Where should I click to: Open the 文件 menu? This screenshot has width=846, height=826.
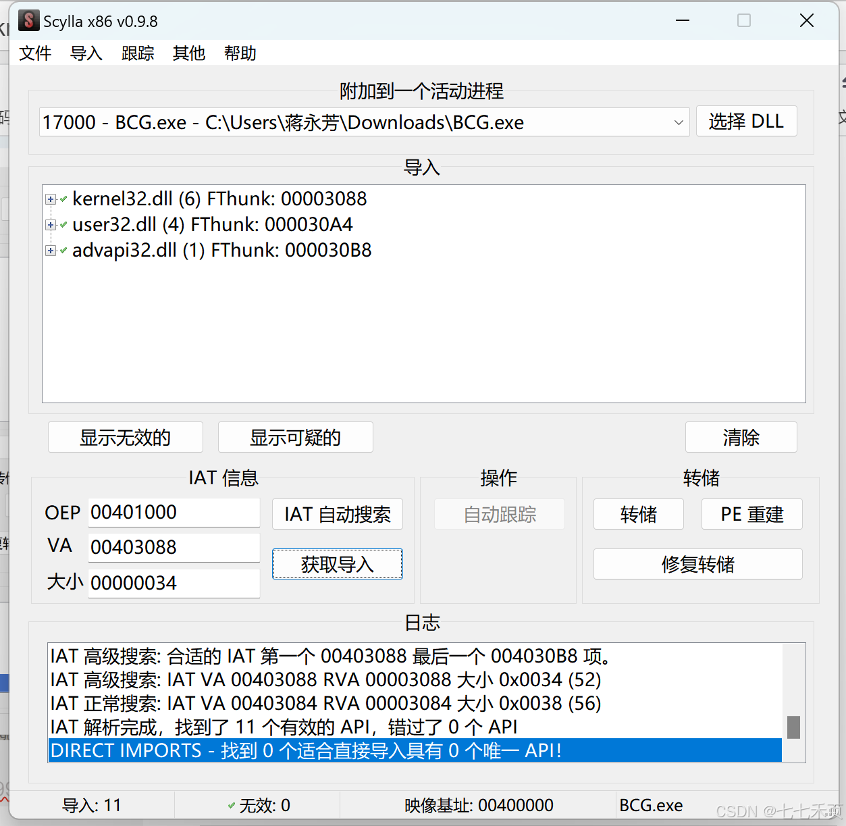(x=35, y=53)
